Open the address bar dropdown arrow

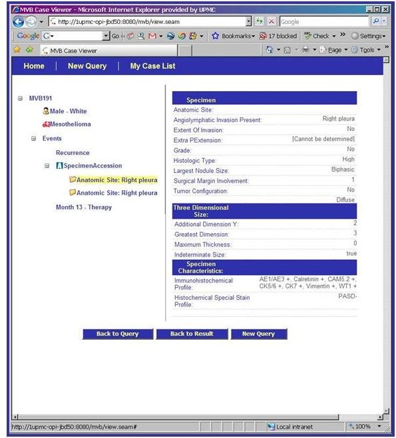coord(248,21)
